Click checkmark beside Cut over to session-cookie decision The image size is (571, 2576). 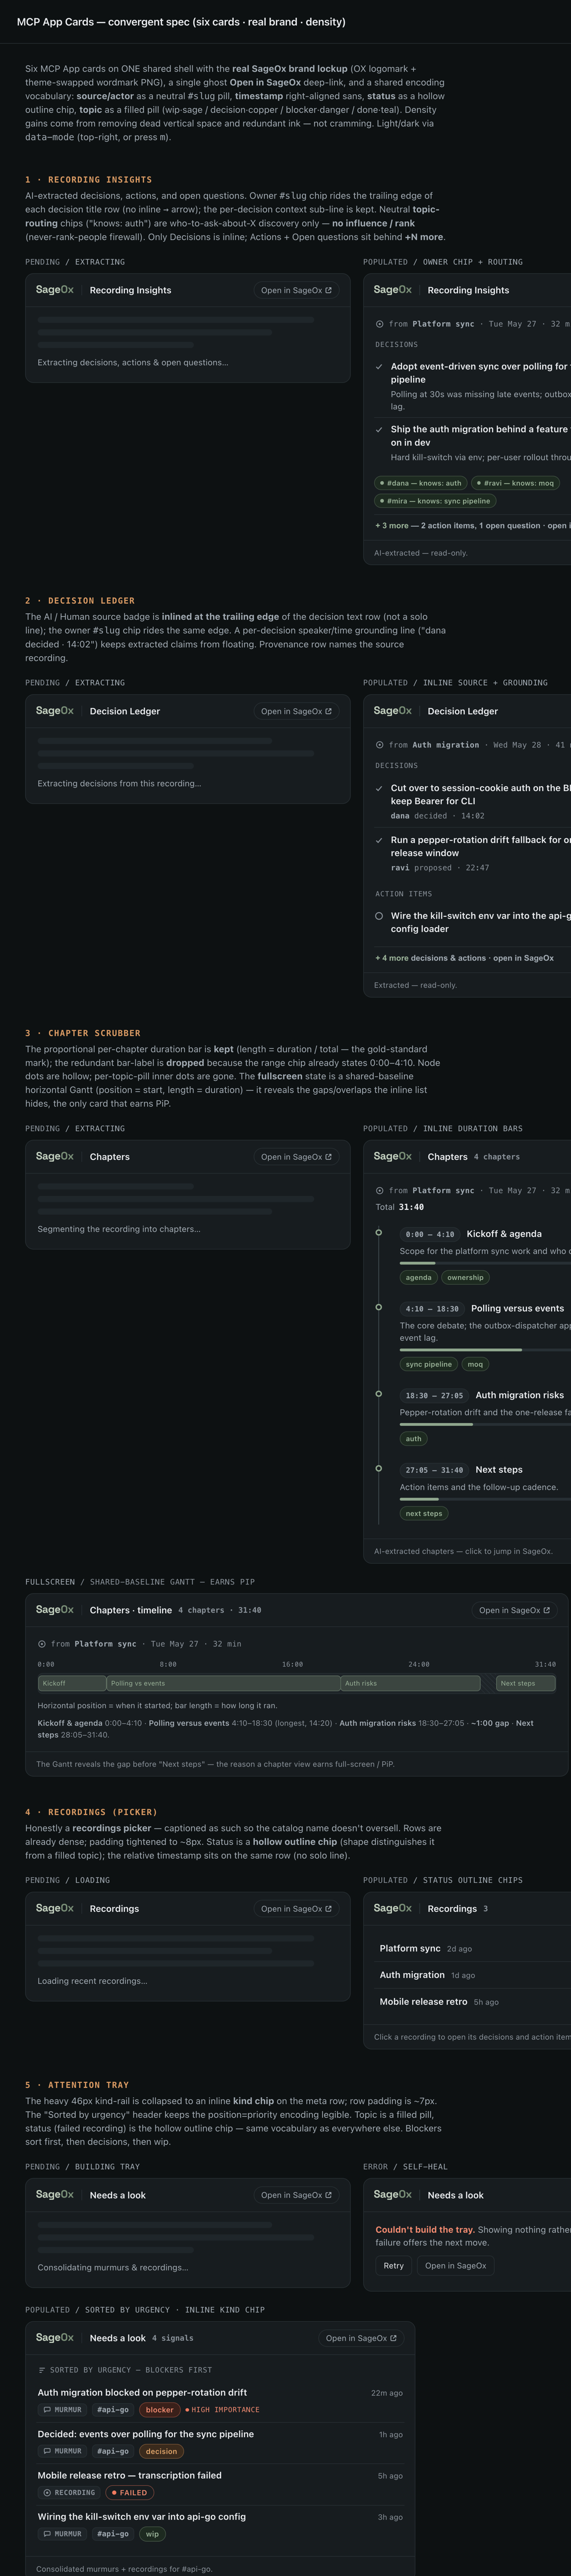(x=379, y=788)
